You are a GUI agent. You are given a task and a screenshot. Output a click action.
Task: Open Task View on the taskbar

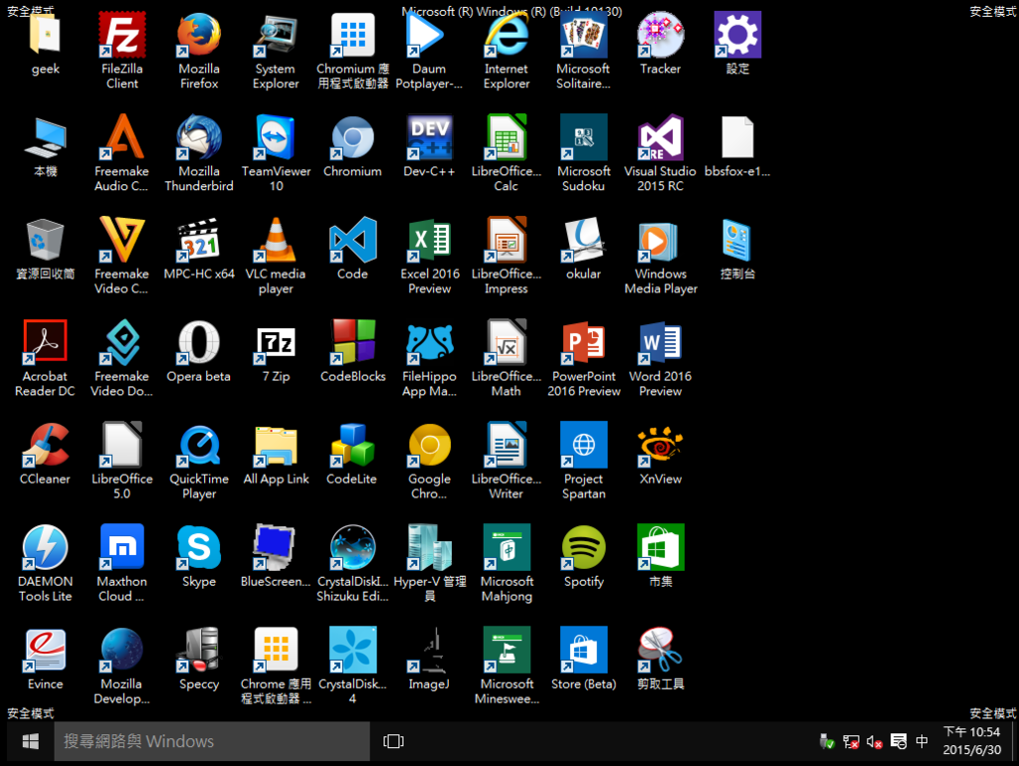[x=393, y=741]
